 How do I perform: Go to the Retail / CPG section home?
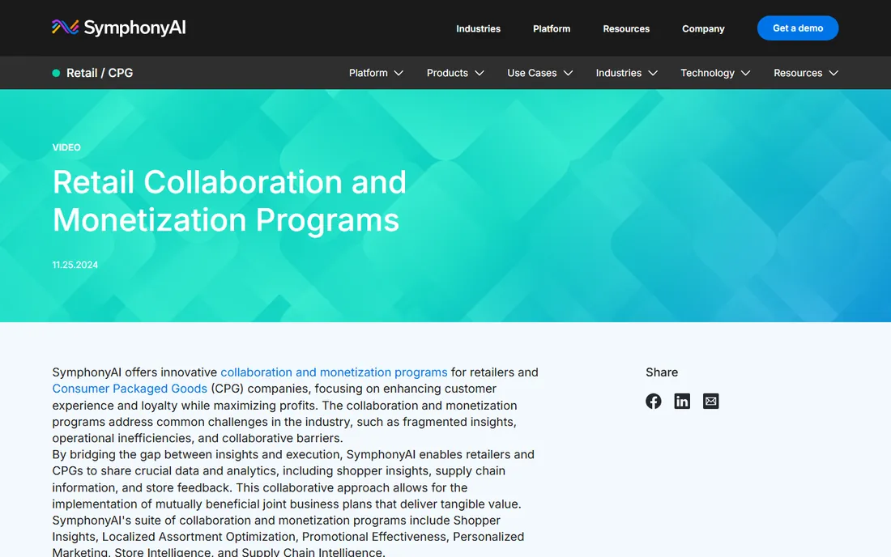click(x=100, y=73)
